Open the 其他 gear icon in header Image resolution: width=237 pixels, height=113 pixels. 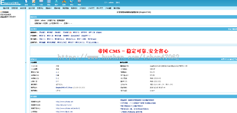pyautogui.click(x=79, y=2)
